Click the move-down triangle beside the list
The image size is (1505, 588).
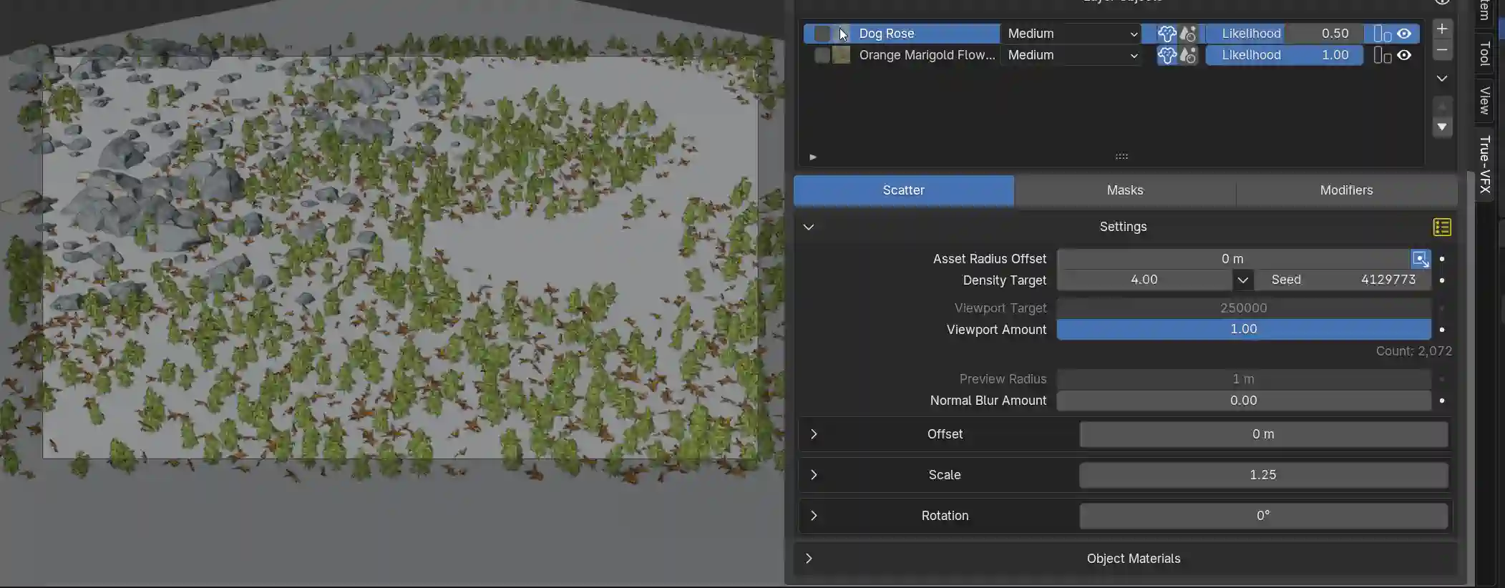[x=1442, y=127]
